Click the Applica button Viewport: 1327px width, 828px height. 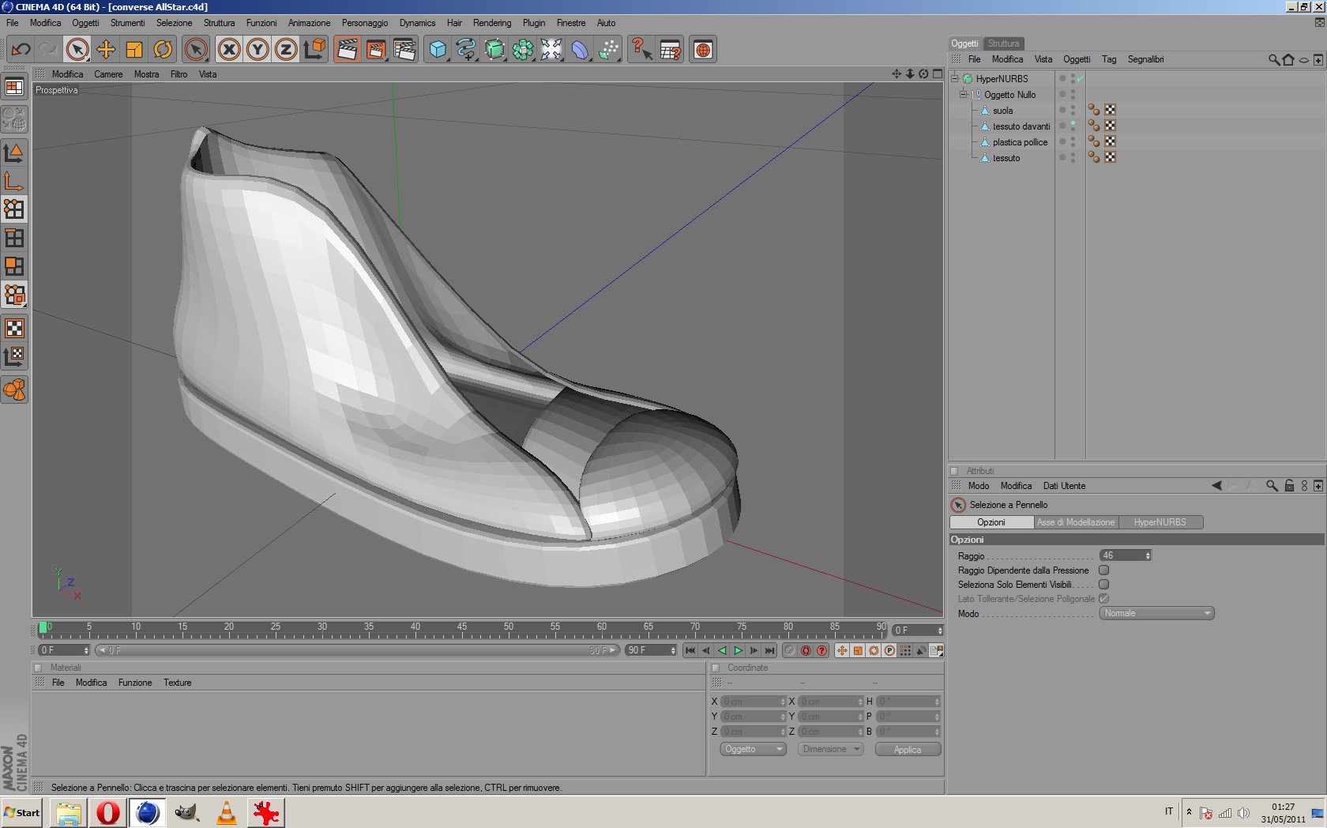pos(908,749)
